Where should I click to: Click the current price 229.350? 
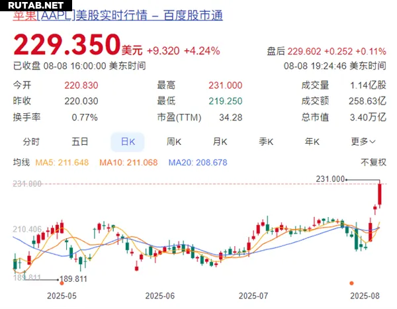(67, 45)
